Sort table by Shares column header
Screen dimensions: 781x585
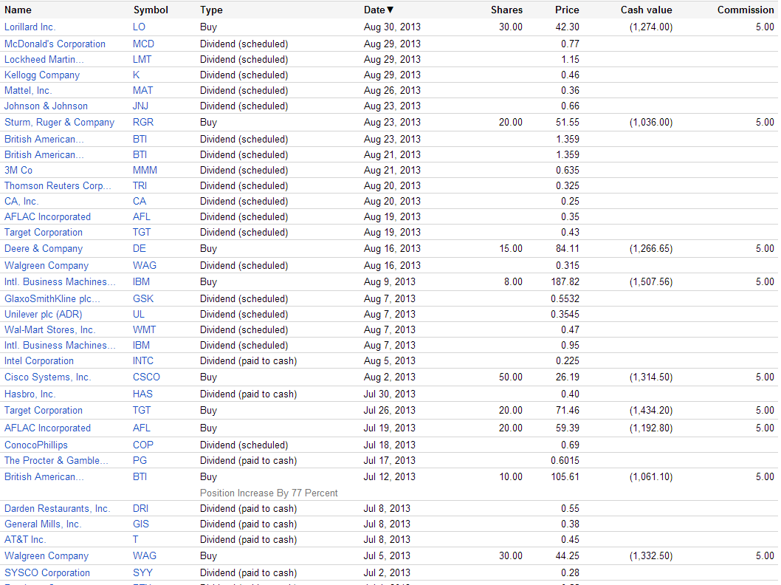pos(506,10)
